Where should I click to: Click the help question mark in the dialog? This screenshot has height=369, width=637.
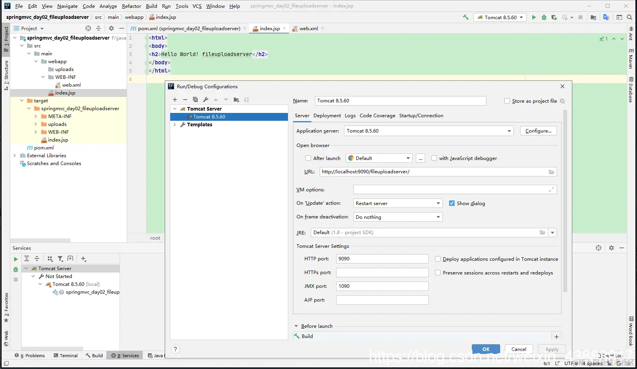tap(176, 349)
